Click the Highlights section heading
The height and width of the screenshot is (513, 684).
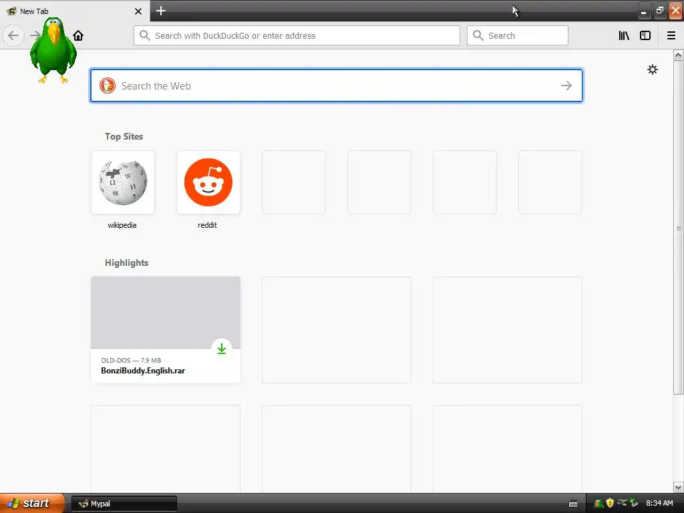(126, 263)
